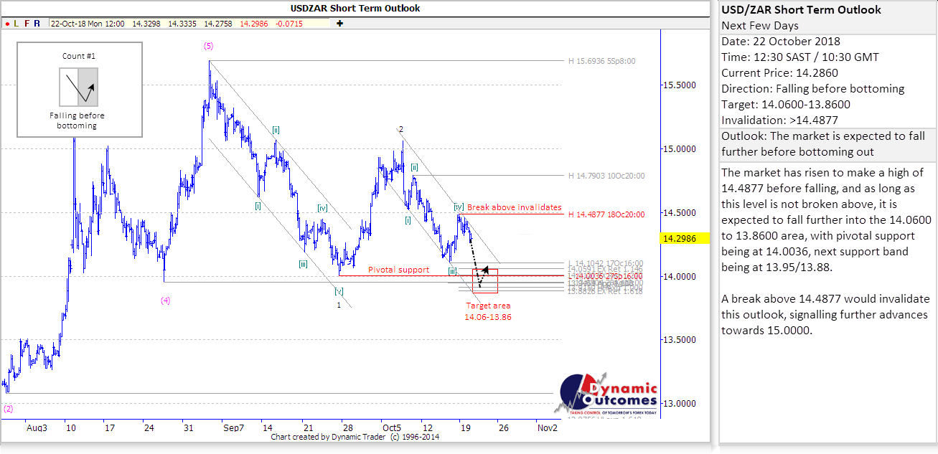Click the magenta (2) wave label
Screen dimensions: 938x454
click(8, 408)
